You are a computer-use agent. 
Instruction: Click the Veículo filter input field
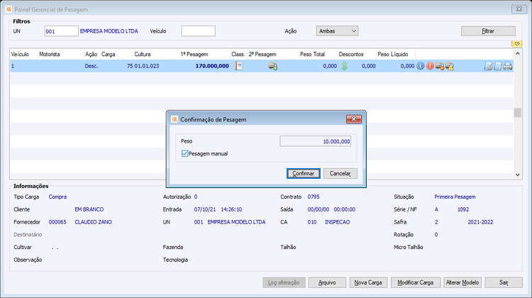pos(198,31)
